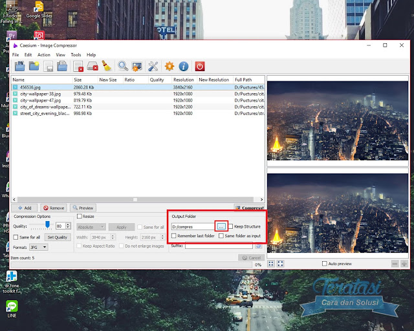Click the Remove Item from list icon
Viewport: 414px width, 331px height.
78,66
